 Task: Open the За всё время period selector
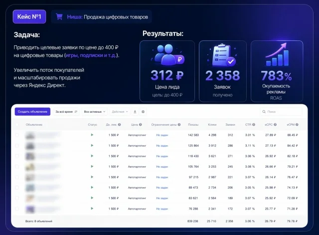(66, 112)
